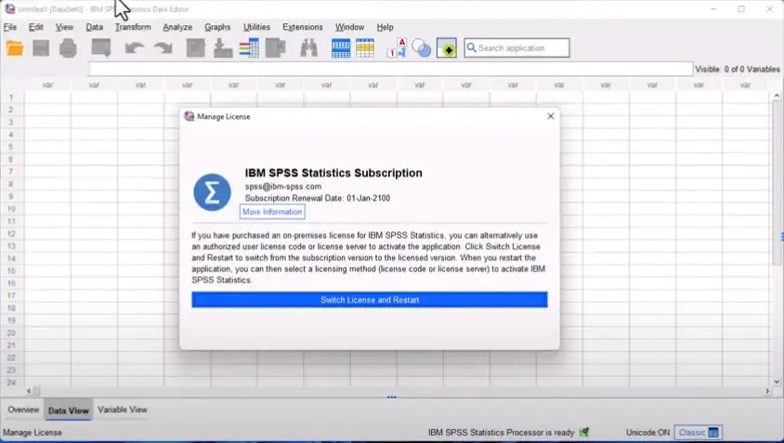Expand the Utilities menu
This screenshot has width=784, height=443.
pos(256,27)
